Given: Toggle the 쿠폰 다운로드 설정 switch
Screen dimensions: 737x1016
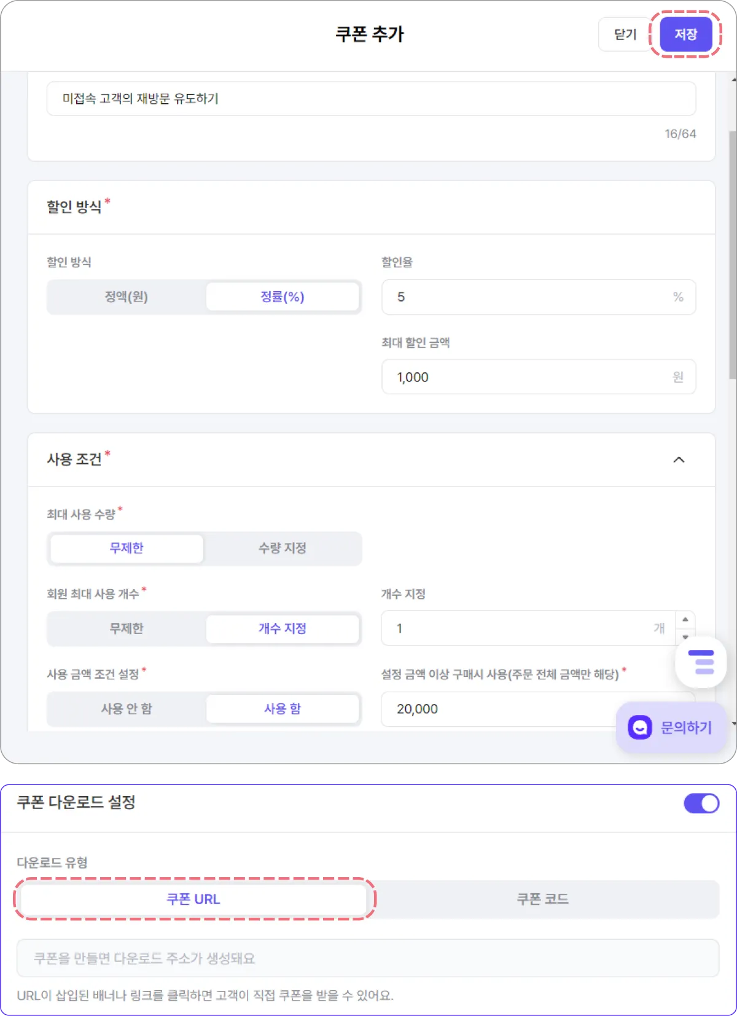Looking at the screenshot, I should pos(701,803).
